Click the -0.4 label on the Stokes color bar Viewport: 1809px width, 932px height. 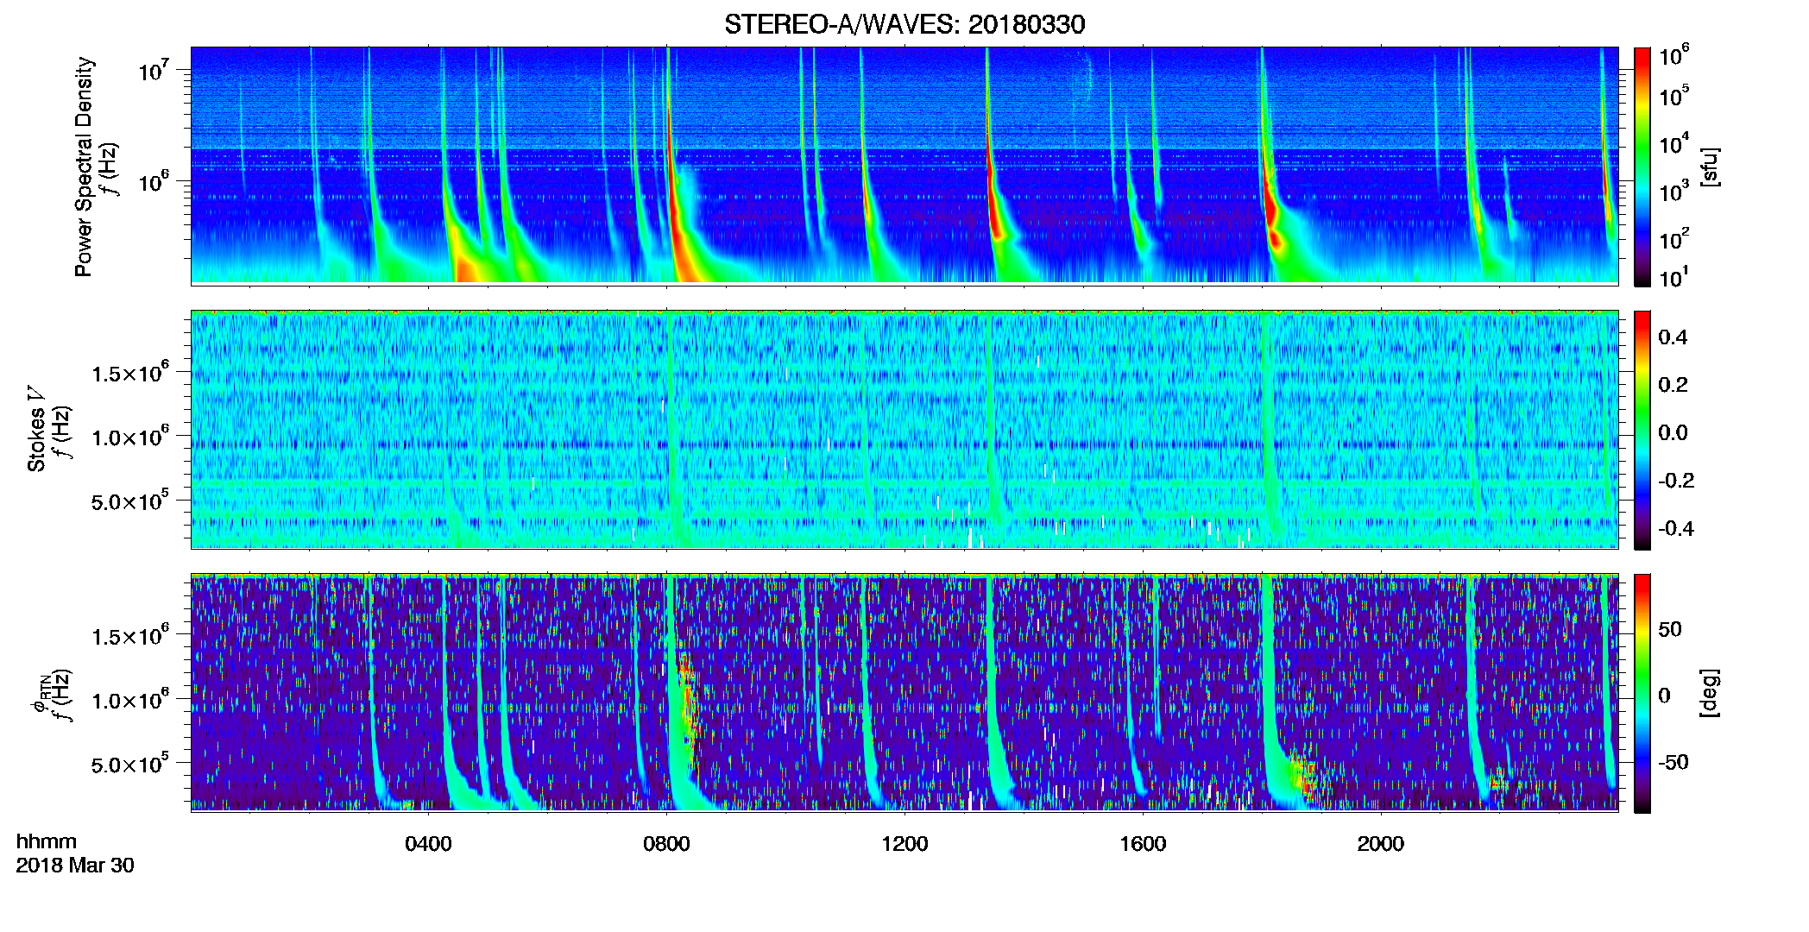pos(1676,528)
